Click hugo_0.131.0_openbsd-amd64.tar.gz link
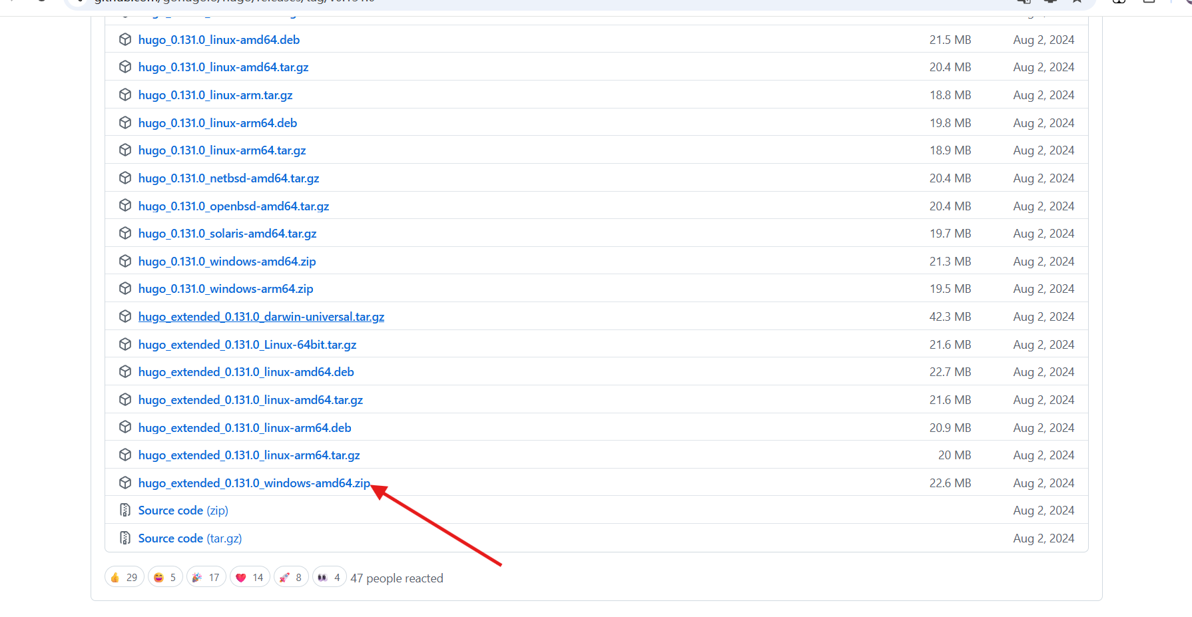1192x617 pixels. [234, 206]
